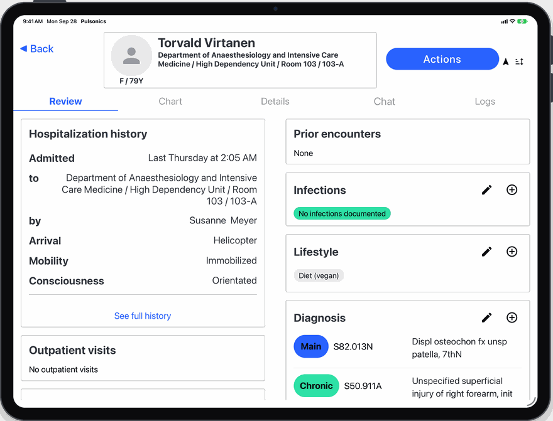The image size is (553, 421).
Task: Click the 9:41 AM clock in status bar
Action: click(33, 21)
